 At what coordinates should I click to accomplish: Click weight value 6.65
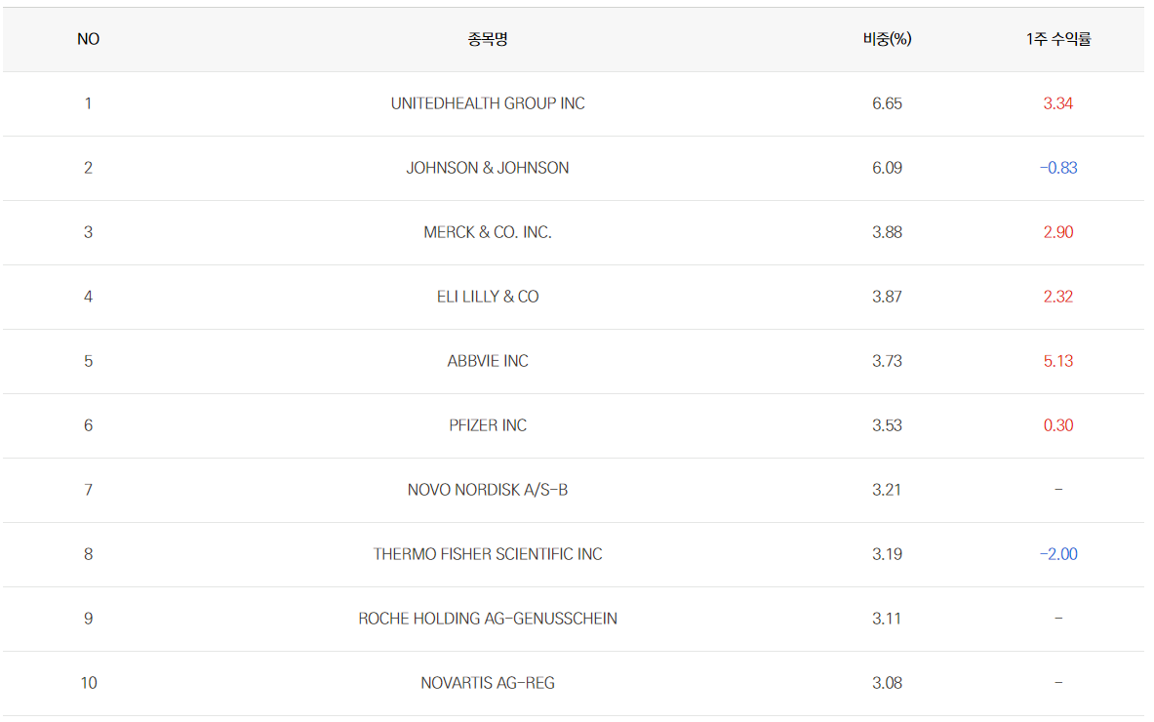887,103
